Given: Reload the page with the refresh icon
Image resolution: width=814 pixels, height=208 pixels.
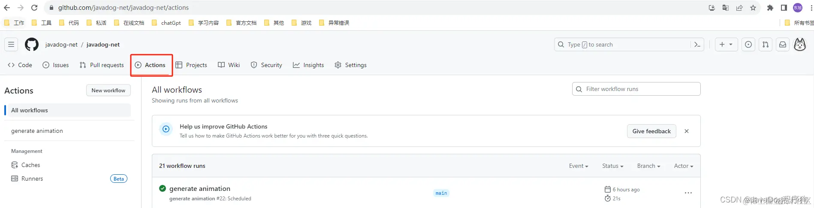Looking at the screenshot, I should click(34, 8).
